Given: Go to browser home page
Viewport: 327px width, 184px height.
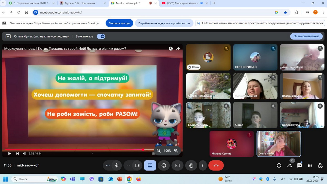Looking at the screenshot, I should pyautogui.click(x=27, y=12).
